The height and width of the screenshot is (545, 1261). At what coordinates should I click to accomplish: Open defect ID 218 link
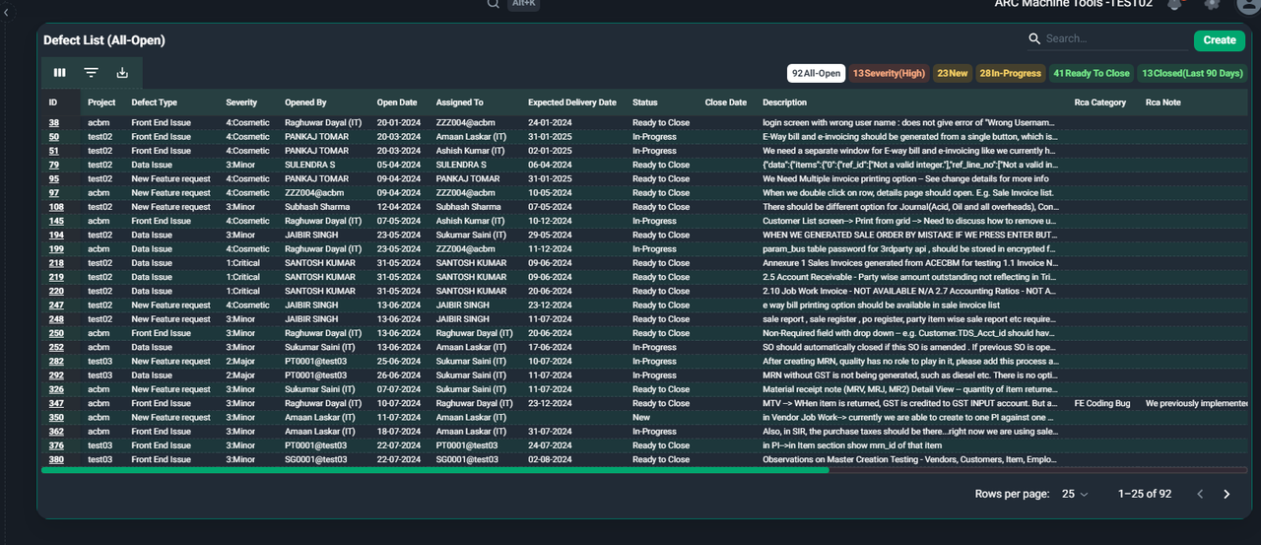(56, 263)
